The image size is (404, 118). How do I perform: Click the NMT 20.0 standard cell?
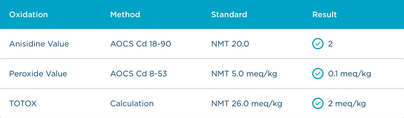click(x=230, y=44)
